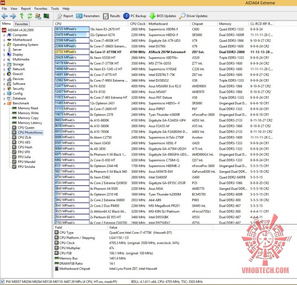Click the Results toolbar button
The image size is (297, 285).
[x=111, y=16]
